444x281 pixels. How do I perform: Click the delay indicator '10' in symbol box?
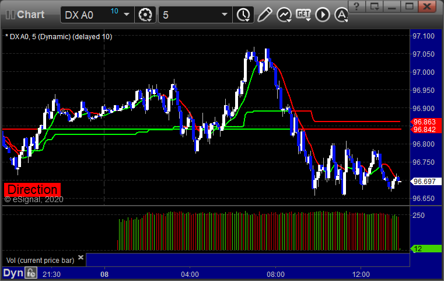(x=114, y=11)
